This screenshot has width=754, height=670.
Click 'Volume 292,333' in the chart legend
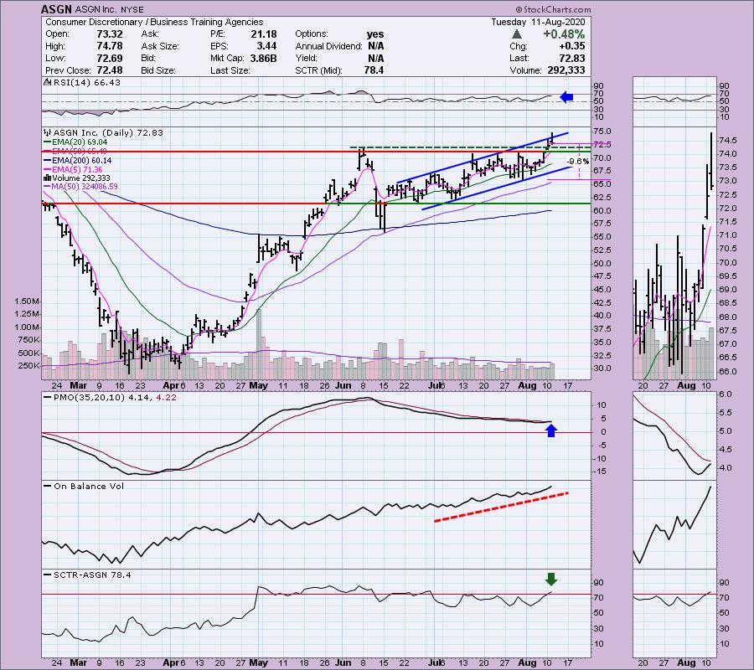(x=81, y=178)
